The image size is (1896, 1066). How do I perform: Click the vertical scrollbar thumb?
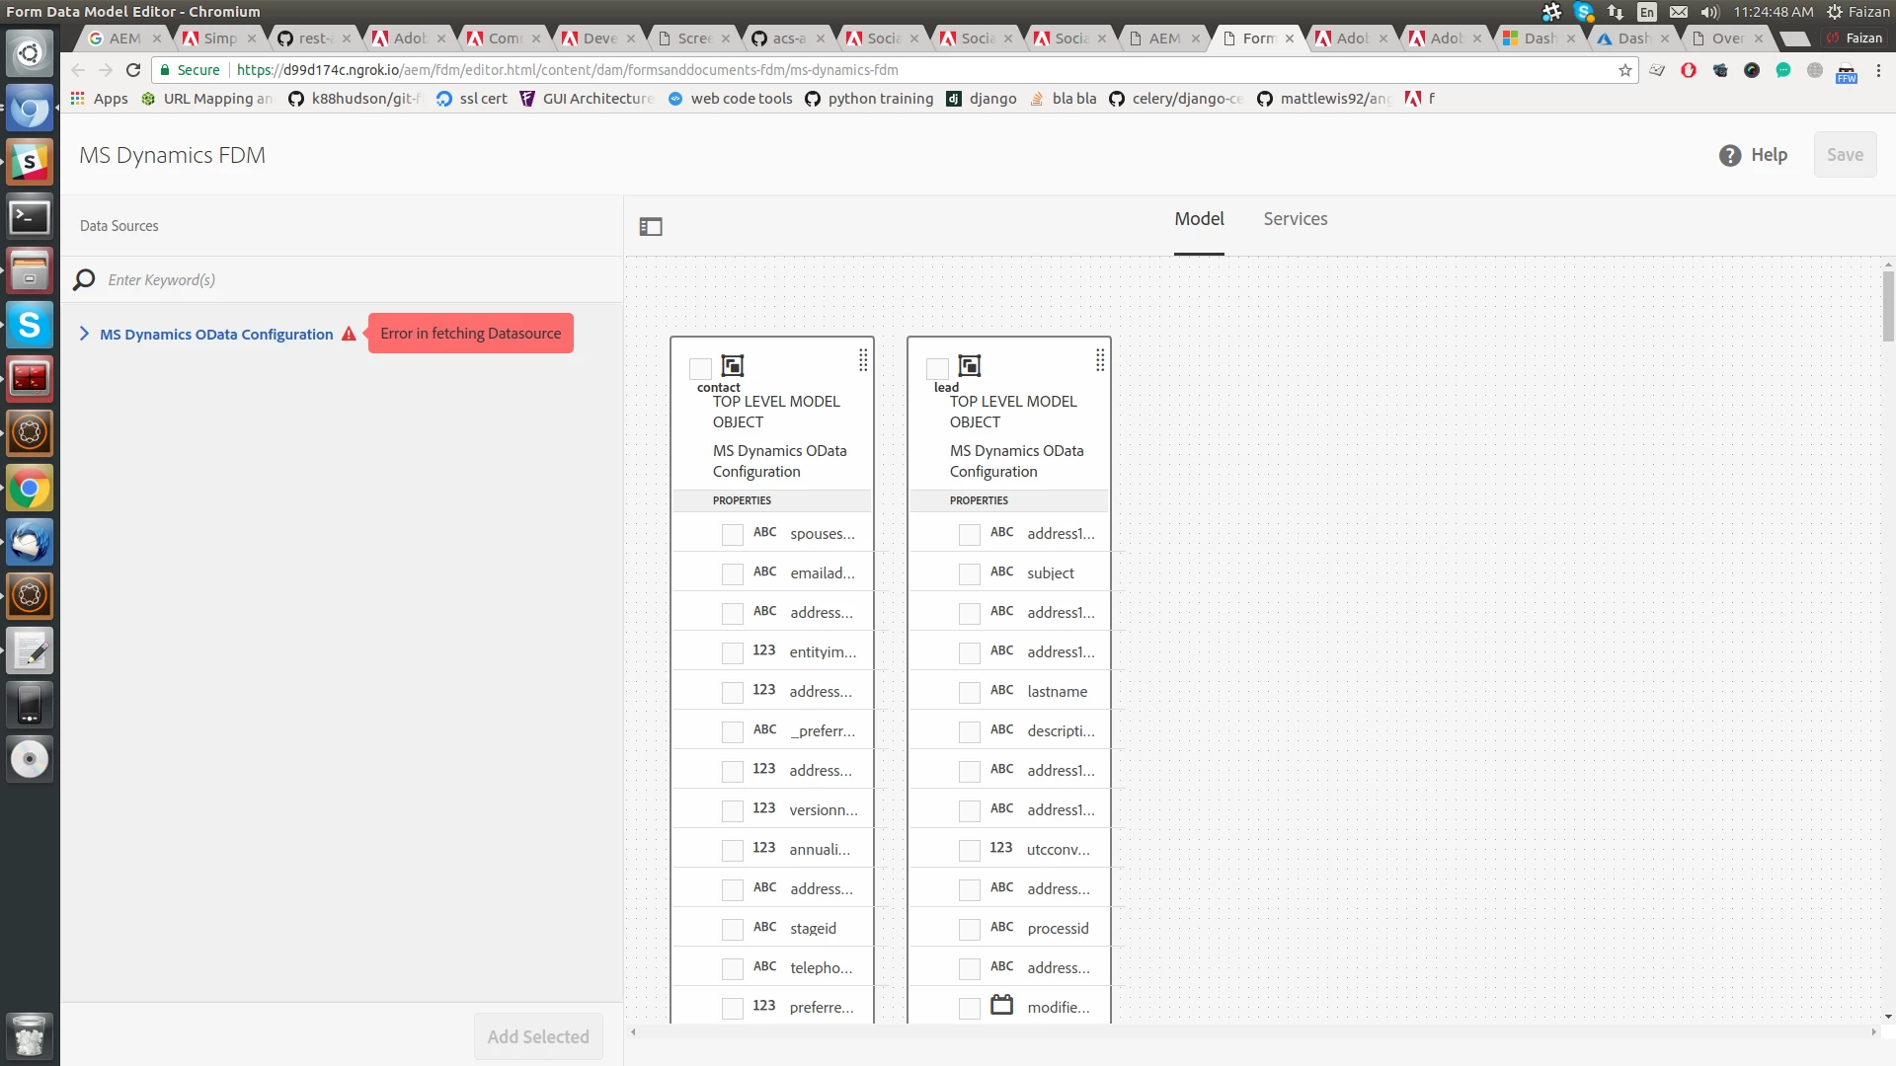click(1888, 306)
